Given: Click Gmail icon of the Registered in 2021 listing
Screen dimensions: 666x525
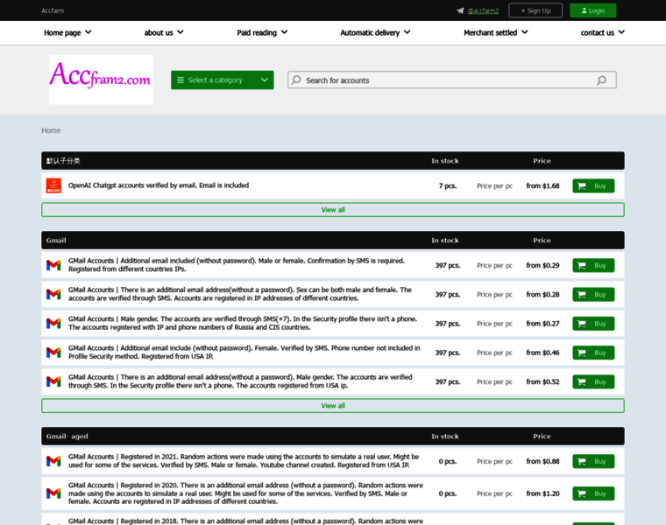Looking at the screenshot, I should [53, 461].
